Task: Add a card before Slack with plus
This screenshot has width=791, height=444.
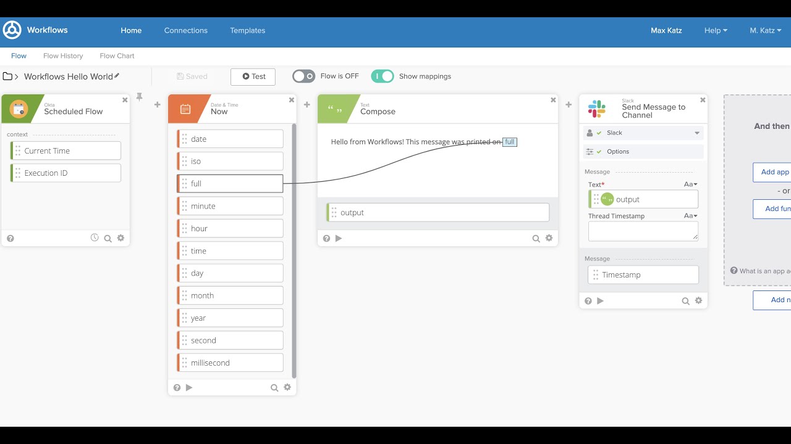Action: (x=569, y=105)
